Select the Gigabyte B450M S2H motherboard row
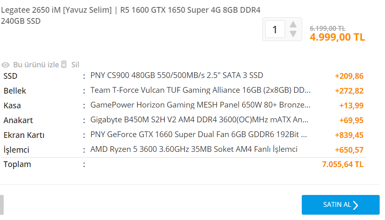The width and height of the screenshot is (385, 220). click(x=200, y=120)
